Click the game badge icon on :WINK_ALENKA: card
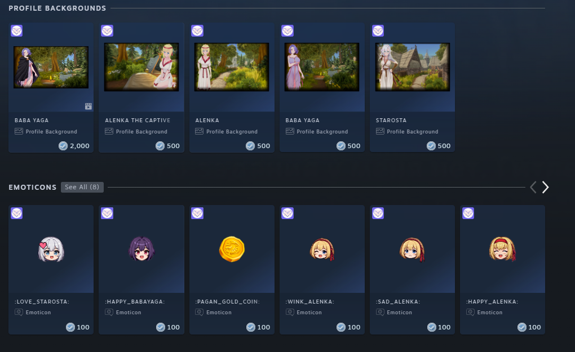The width and height of the screenshot is (575, 352). [x=287, y=213]
